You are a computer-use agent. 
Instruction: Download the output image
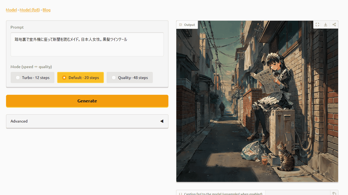click(326, 25)
